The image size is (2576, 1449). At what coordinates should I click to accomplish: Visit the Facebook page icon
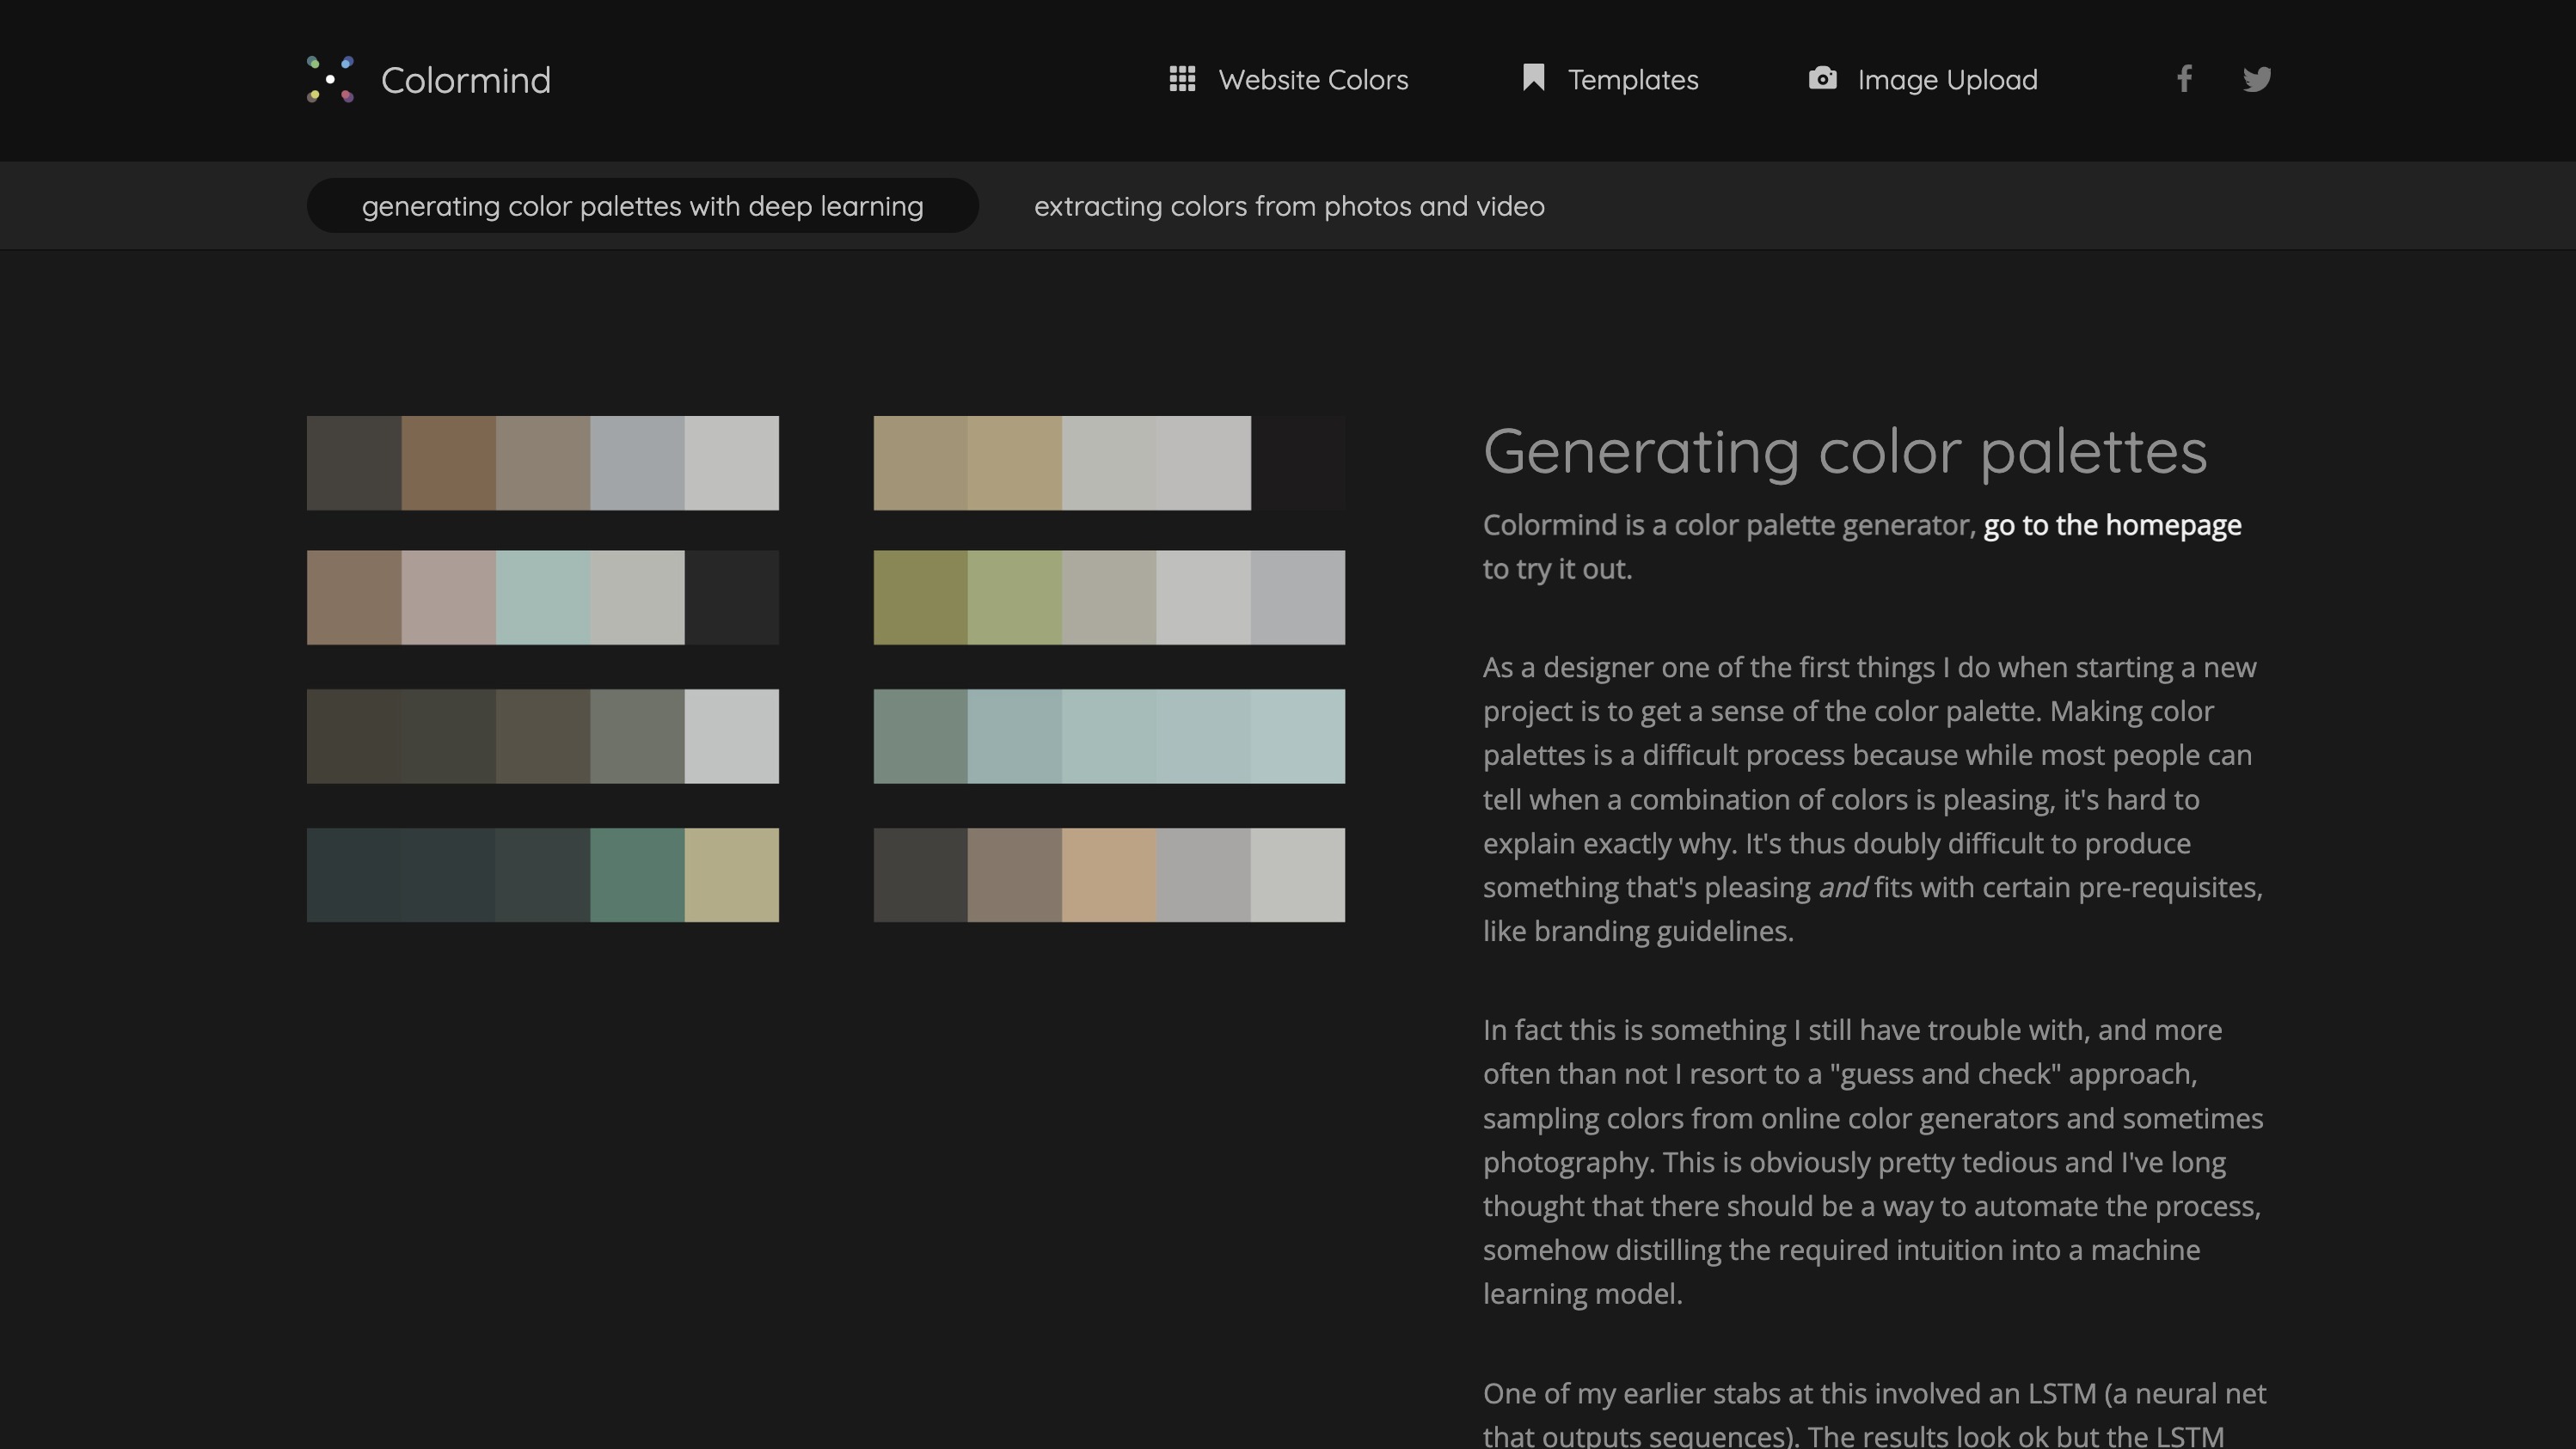coord(2184,79)
